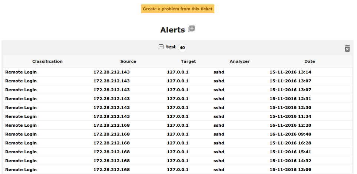Click Create a problem from this ticket

(177, 9)
